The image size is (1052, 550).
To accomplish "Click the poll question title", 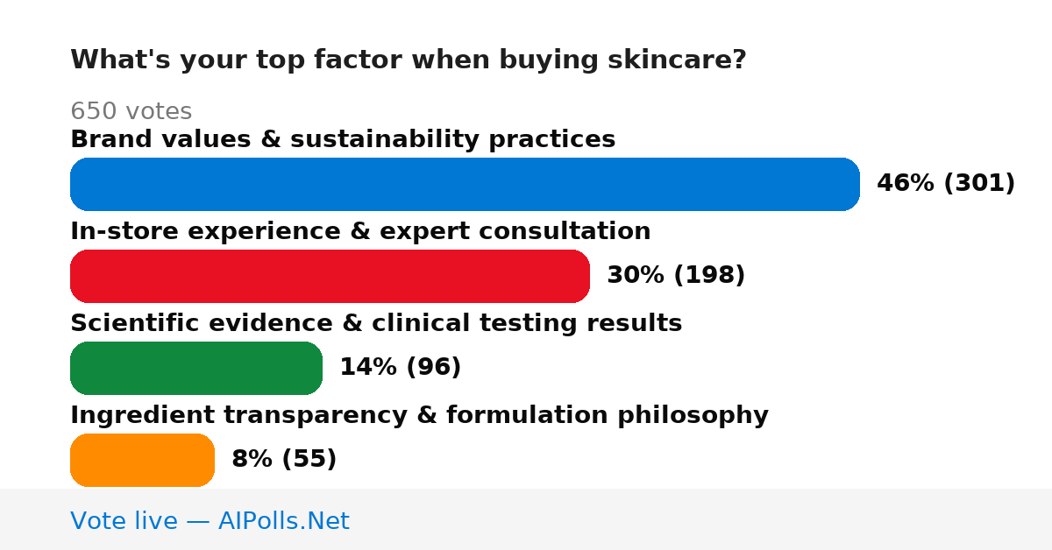I will click(x=409, y=60).
